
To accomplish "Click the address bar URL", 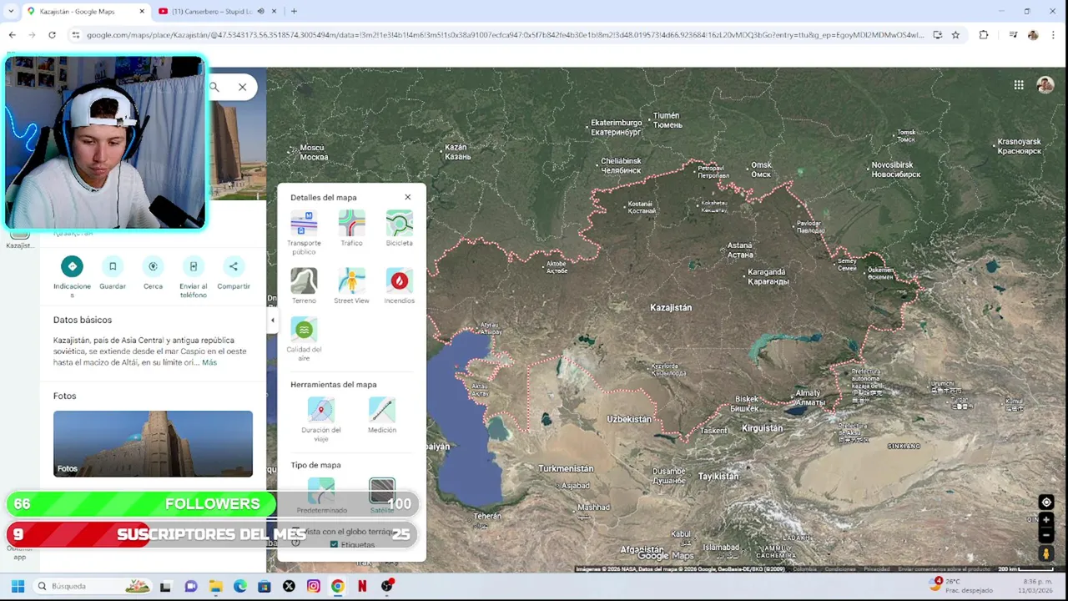I will pos(505,35).
